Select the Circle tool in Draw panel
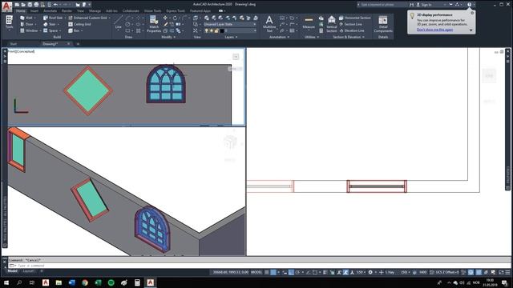This screenshot has width=513, height=288. (x=127, y=24)
